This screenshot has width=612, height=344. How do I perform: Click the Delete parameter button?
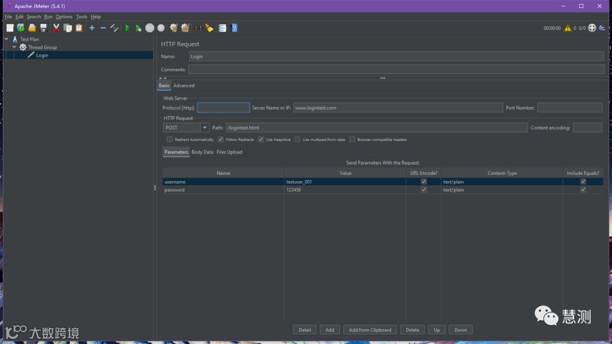pyautogui.click(x=412, y=330)
